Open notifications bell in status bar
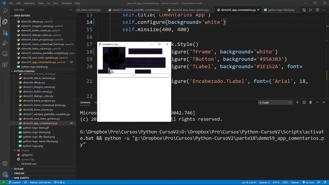The width and height of the screenshot is (329, 185). (x=325, y=182)
